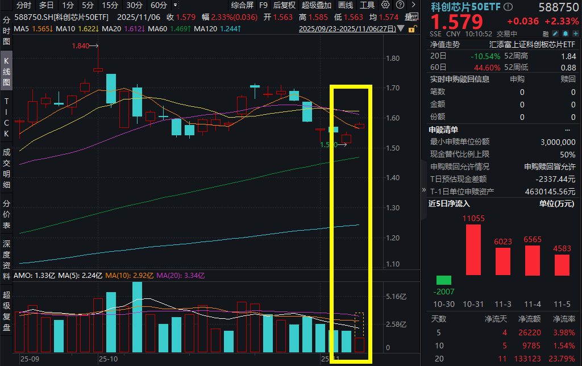Open the 工具 tools menu
The image size is (582, 366).
point(367,5)
